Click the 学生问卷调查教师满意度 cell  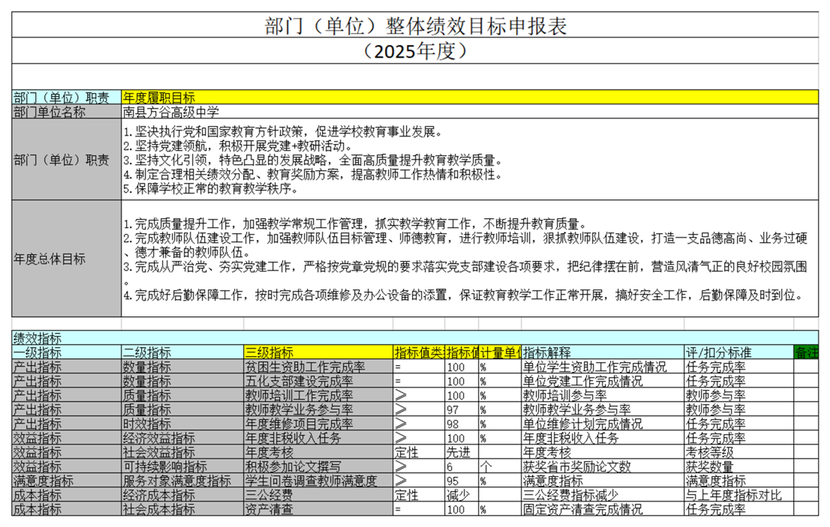coord(318,481)
